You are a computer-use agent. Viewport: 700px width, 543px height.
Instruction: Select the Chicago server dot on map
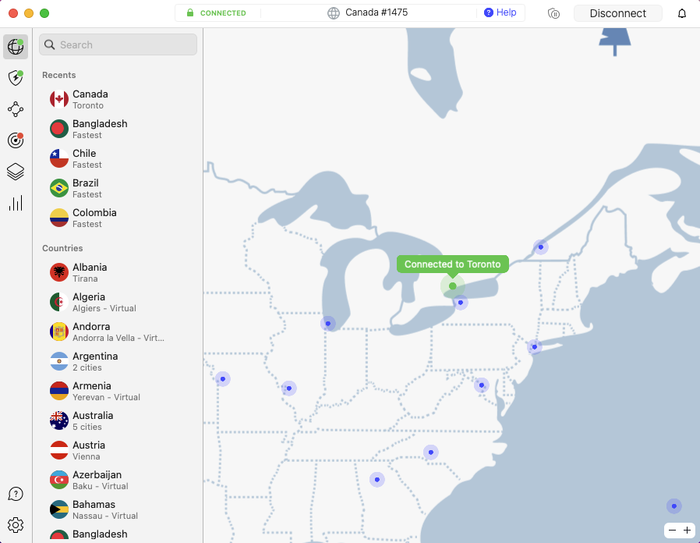(x=328, y=324)
